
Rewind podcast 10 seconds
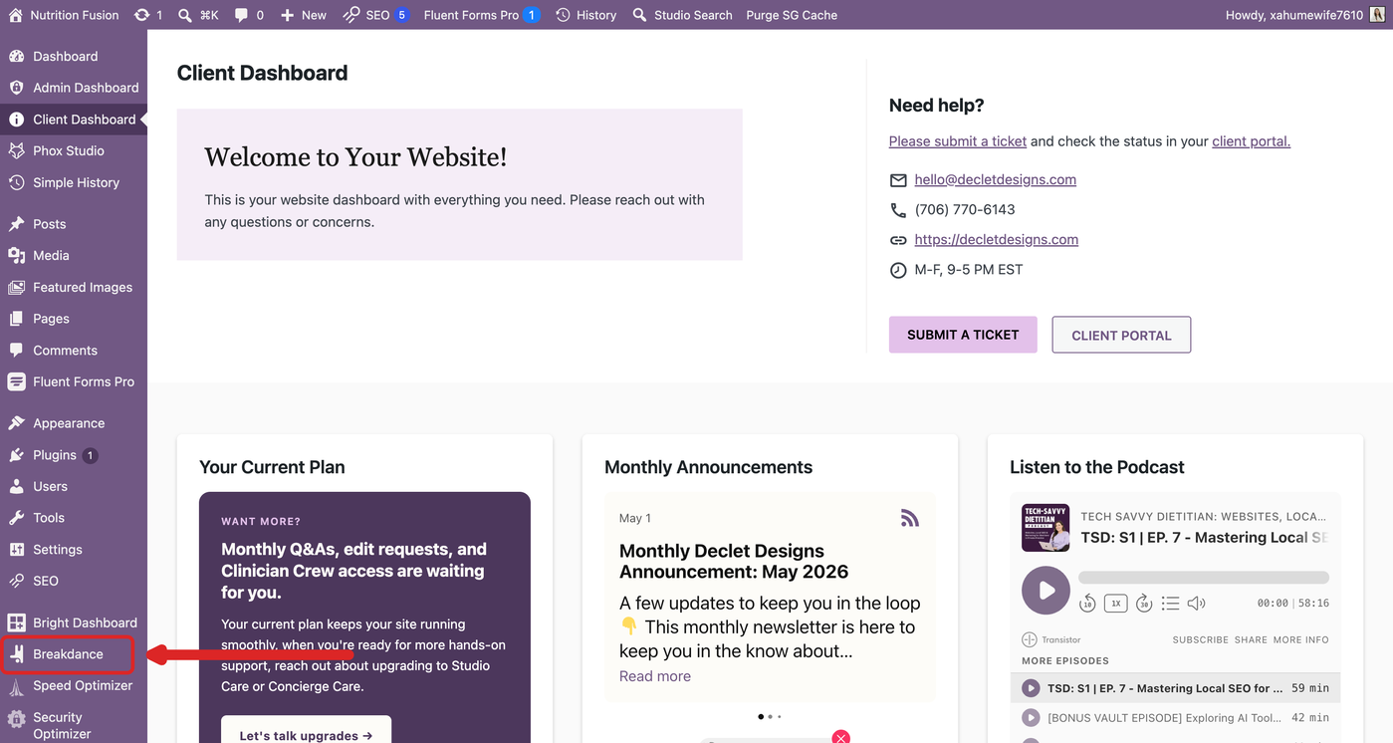[x=1087, y=603]
